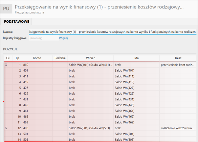Click the Saldo Wn(445) cell
This screenshot has width=198, height=142.
(136, 105)
